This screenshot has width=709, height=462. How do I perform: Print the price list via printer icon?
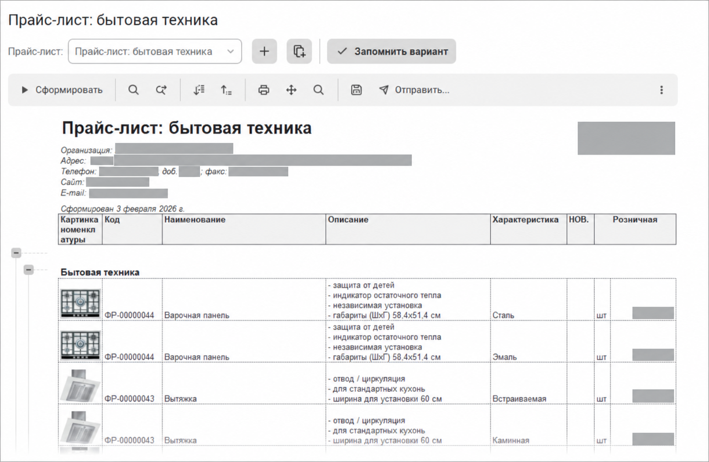click(264, 90)
